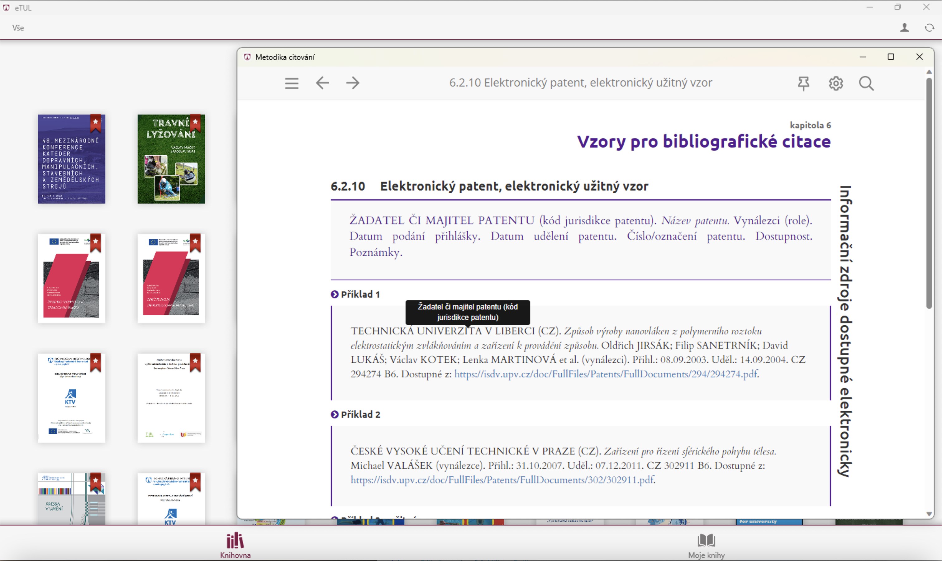Go back with the left arrow
The height and width of the screenshot is (561, 942).
[322, 83]
